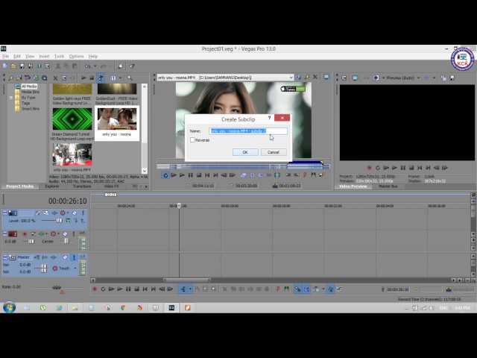Open the Options menu
The height and width of the screenshot is (358, 477).
tap(76, 57)
